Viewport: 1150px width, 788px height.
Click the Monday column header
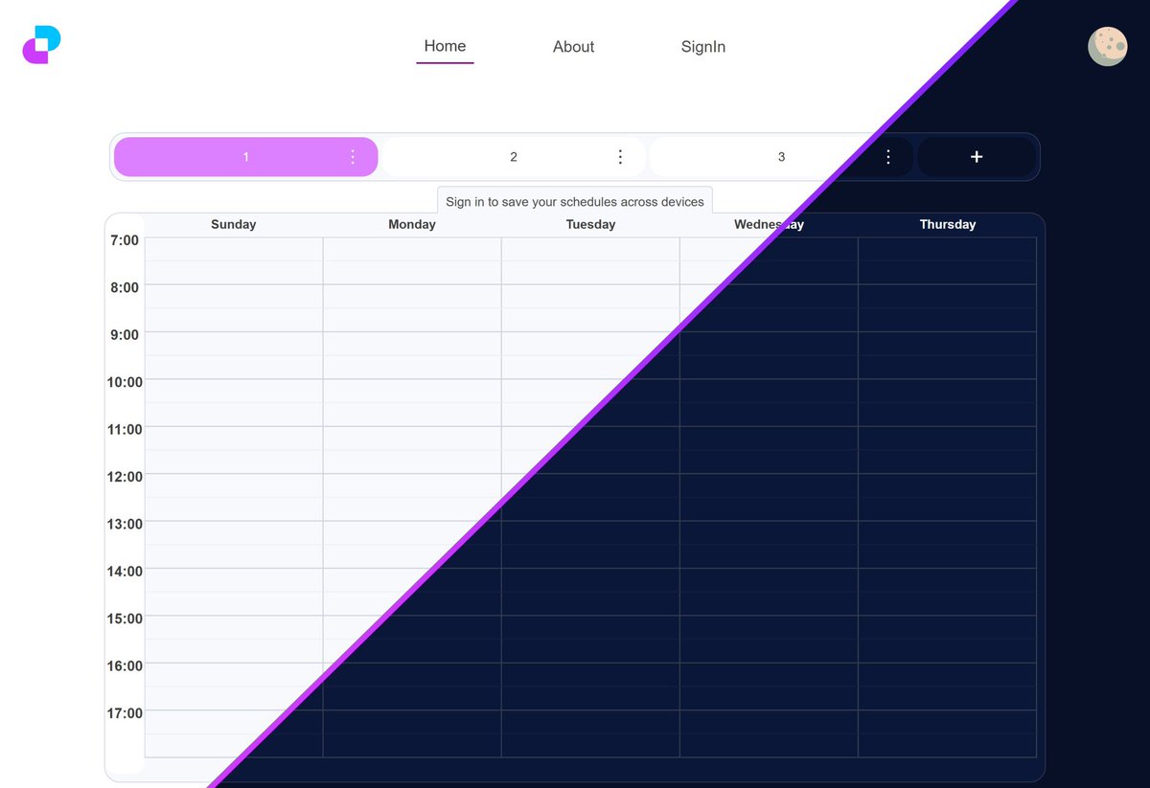click(412, 224)
